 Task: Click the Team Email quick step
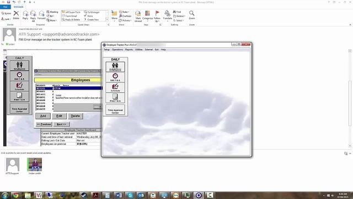tap(69, 16)
